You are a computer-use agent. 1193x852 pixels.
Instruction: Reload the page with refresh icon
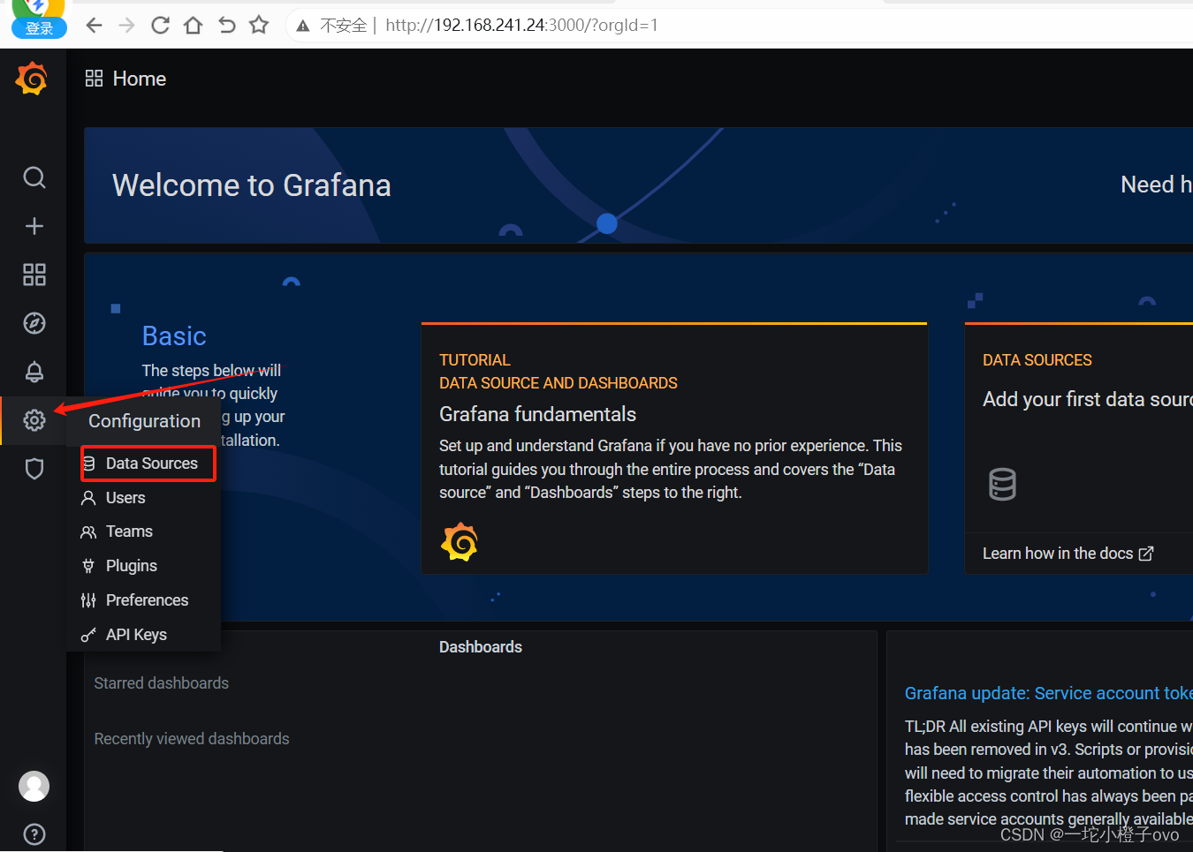[x=160, y=25]
